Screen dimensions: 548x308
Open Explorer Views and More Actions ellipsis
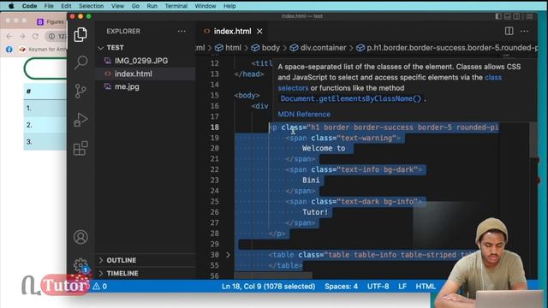tap(182, 31)
